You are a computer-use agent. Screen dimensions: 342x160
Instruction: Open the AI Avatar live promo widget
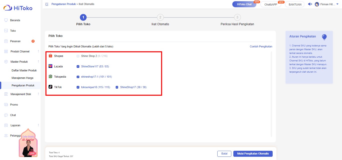(x=28, y=143)
